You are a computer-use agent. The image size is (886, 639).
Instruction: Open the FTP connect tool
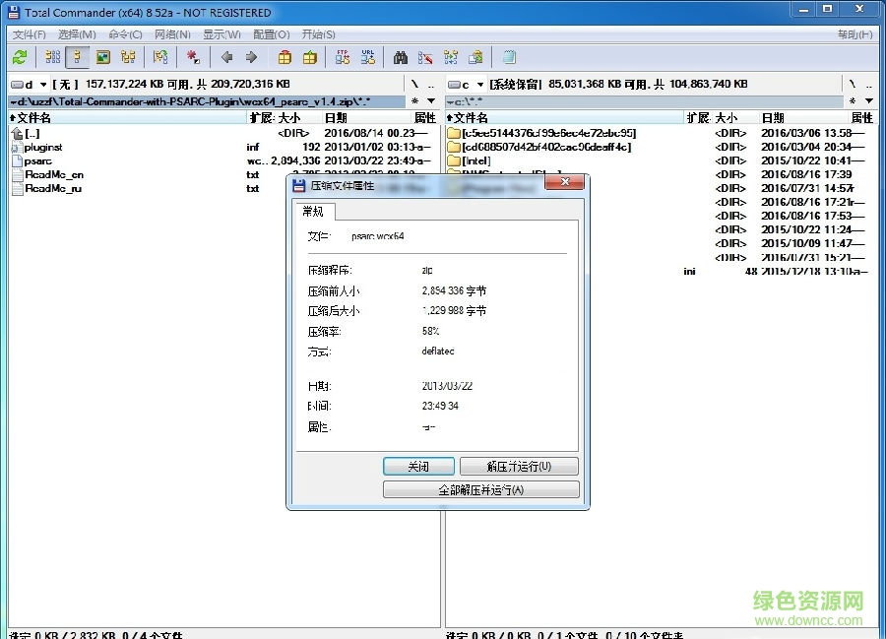tap(343, 56)
